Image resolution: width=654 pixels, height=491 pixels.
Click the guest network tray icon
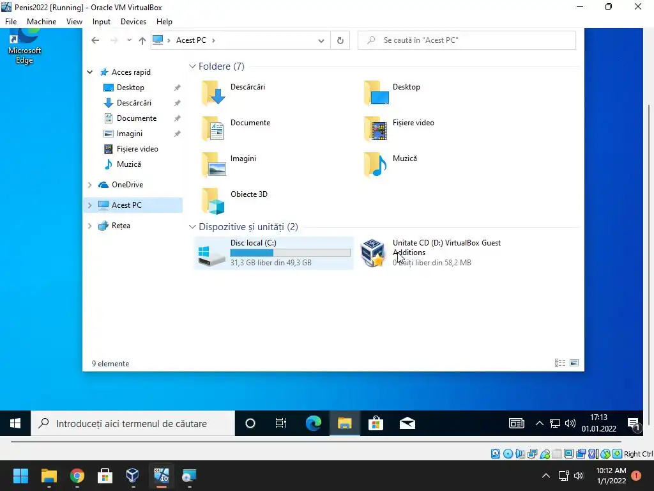[x=555, y=423]
